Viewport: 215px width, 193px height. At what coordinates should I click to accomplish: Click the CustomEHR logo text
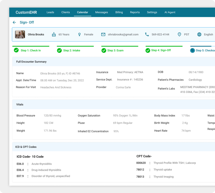point(26,12)
